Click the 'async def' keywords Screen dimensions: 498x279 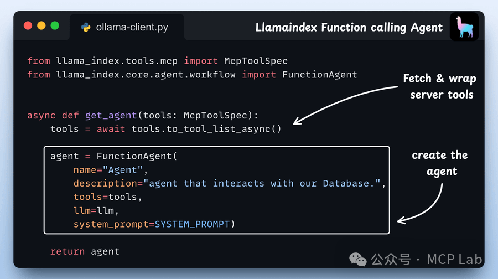pos(53,115)
